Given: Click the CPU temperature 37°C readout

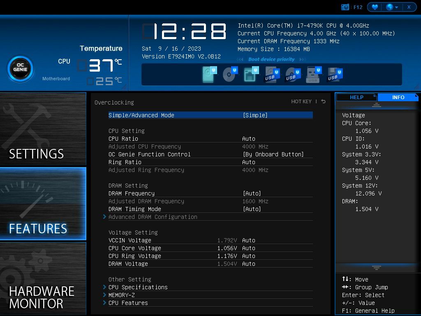Looking at the screenshot, I should tap(99, 65).
